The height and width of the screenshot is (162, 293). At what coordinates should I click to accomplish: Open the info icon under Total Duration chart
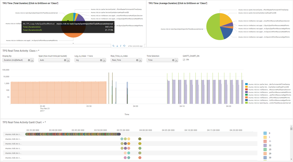point(121,46)
